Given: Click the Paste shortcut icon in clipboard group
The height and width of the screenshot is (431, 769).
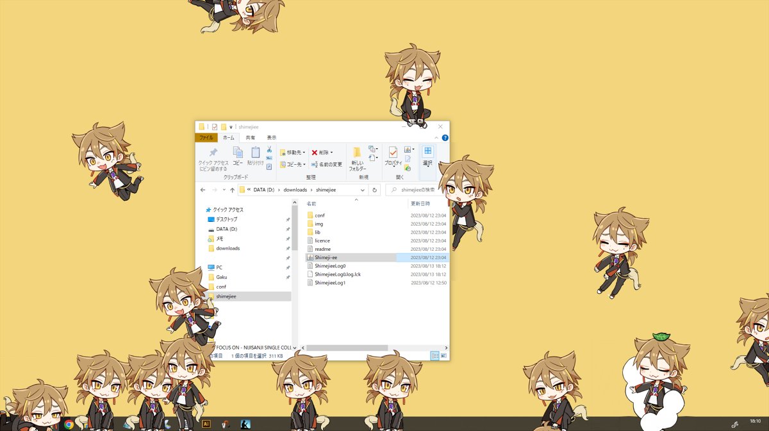Looking at the screenshot, I should 269,166.
